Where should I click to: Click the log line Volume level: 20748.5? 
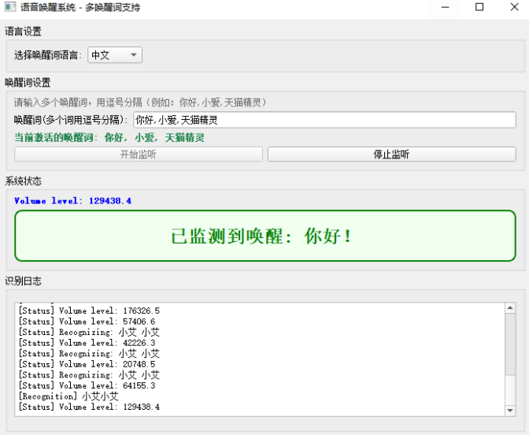(87, 364)
